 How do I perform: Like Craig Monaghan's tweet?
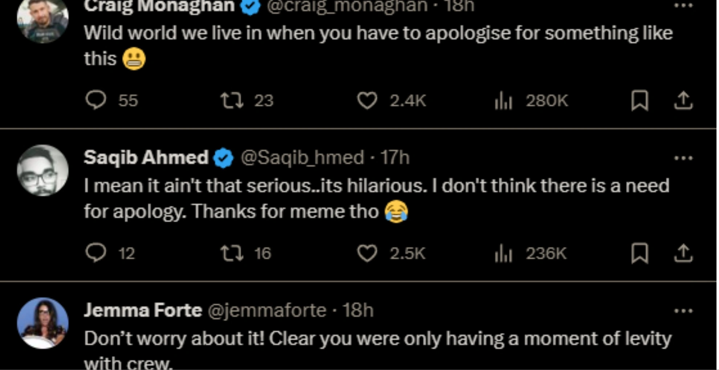367,100
